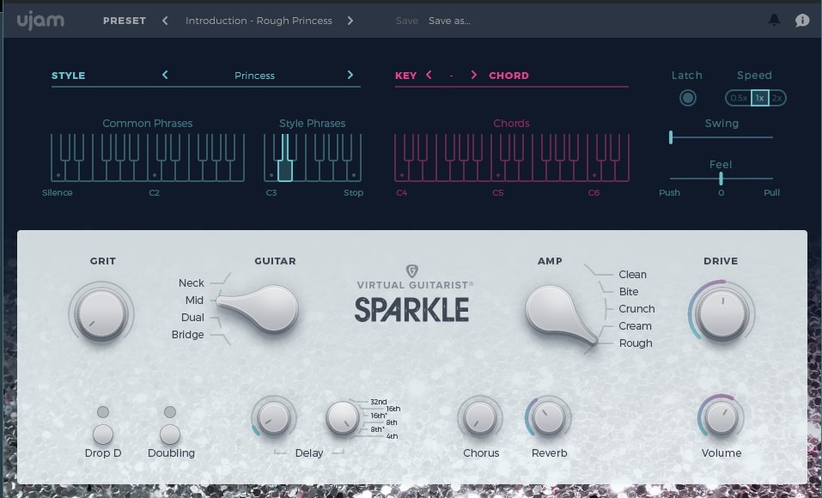Click the Swing slider handle
Screen dimensions: 822x498
[x=671, y=137]
